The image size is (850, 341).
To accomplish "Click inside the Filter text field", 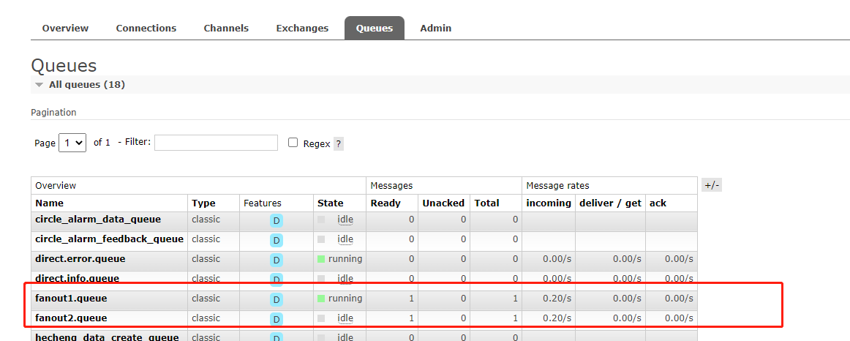I will coord(216,143).
